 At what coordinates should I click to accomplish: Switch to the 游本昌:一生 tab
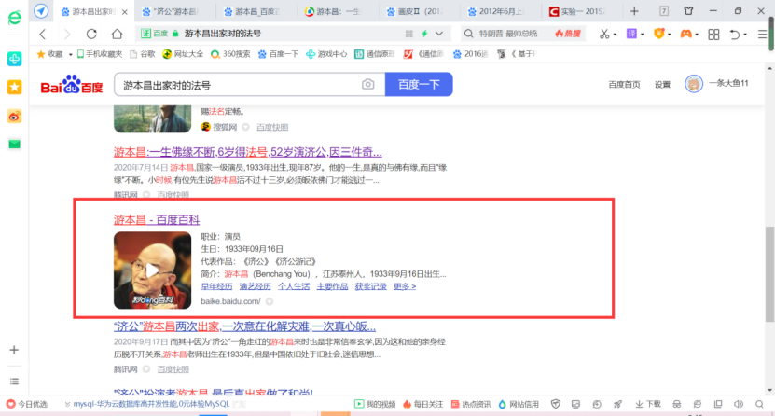click(336, 11)
